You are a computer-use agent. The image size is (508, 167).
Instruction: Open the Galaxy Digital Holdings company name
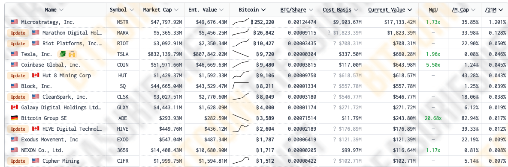pyautogui.click(x=61, y=107)
